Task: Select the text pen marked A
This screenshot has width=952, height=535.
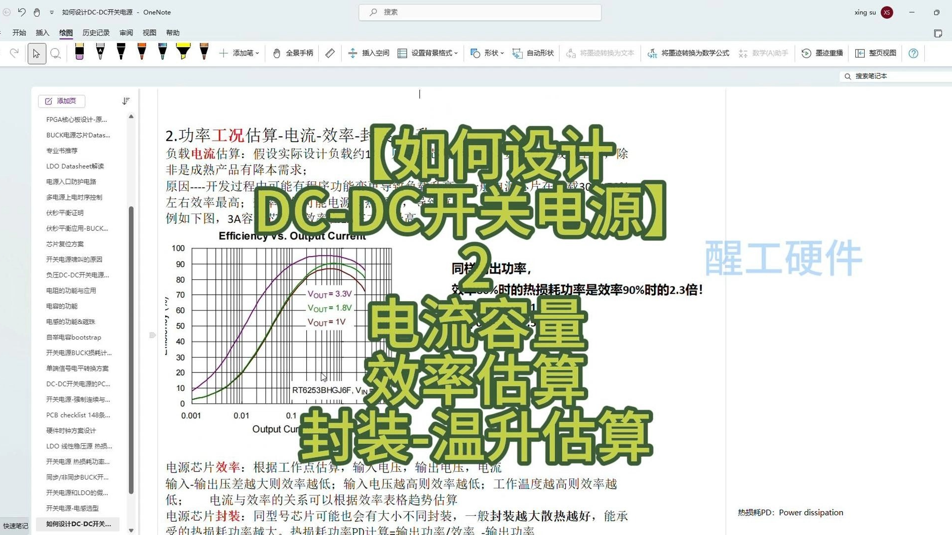Action: click(100, 52)
